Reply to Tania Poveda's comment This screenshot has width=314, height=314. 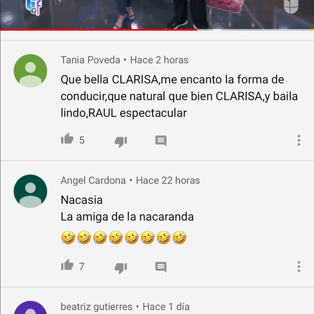coord(161,141)
